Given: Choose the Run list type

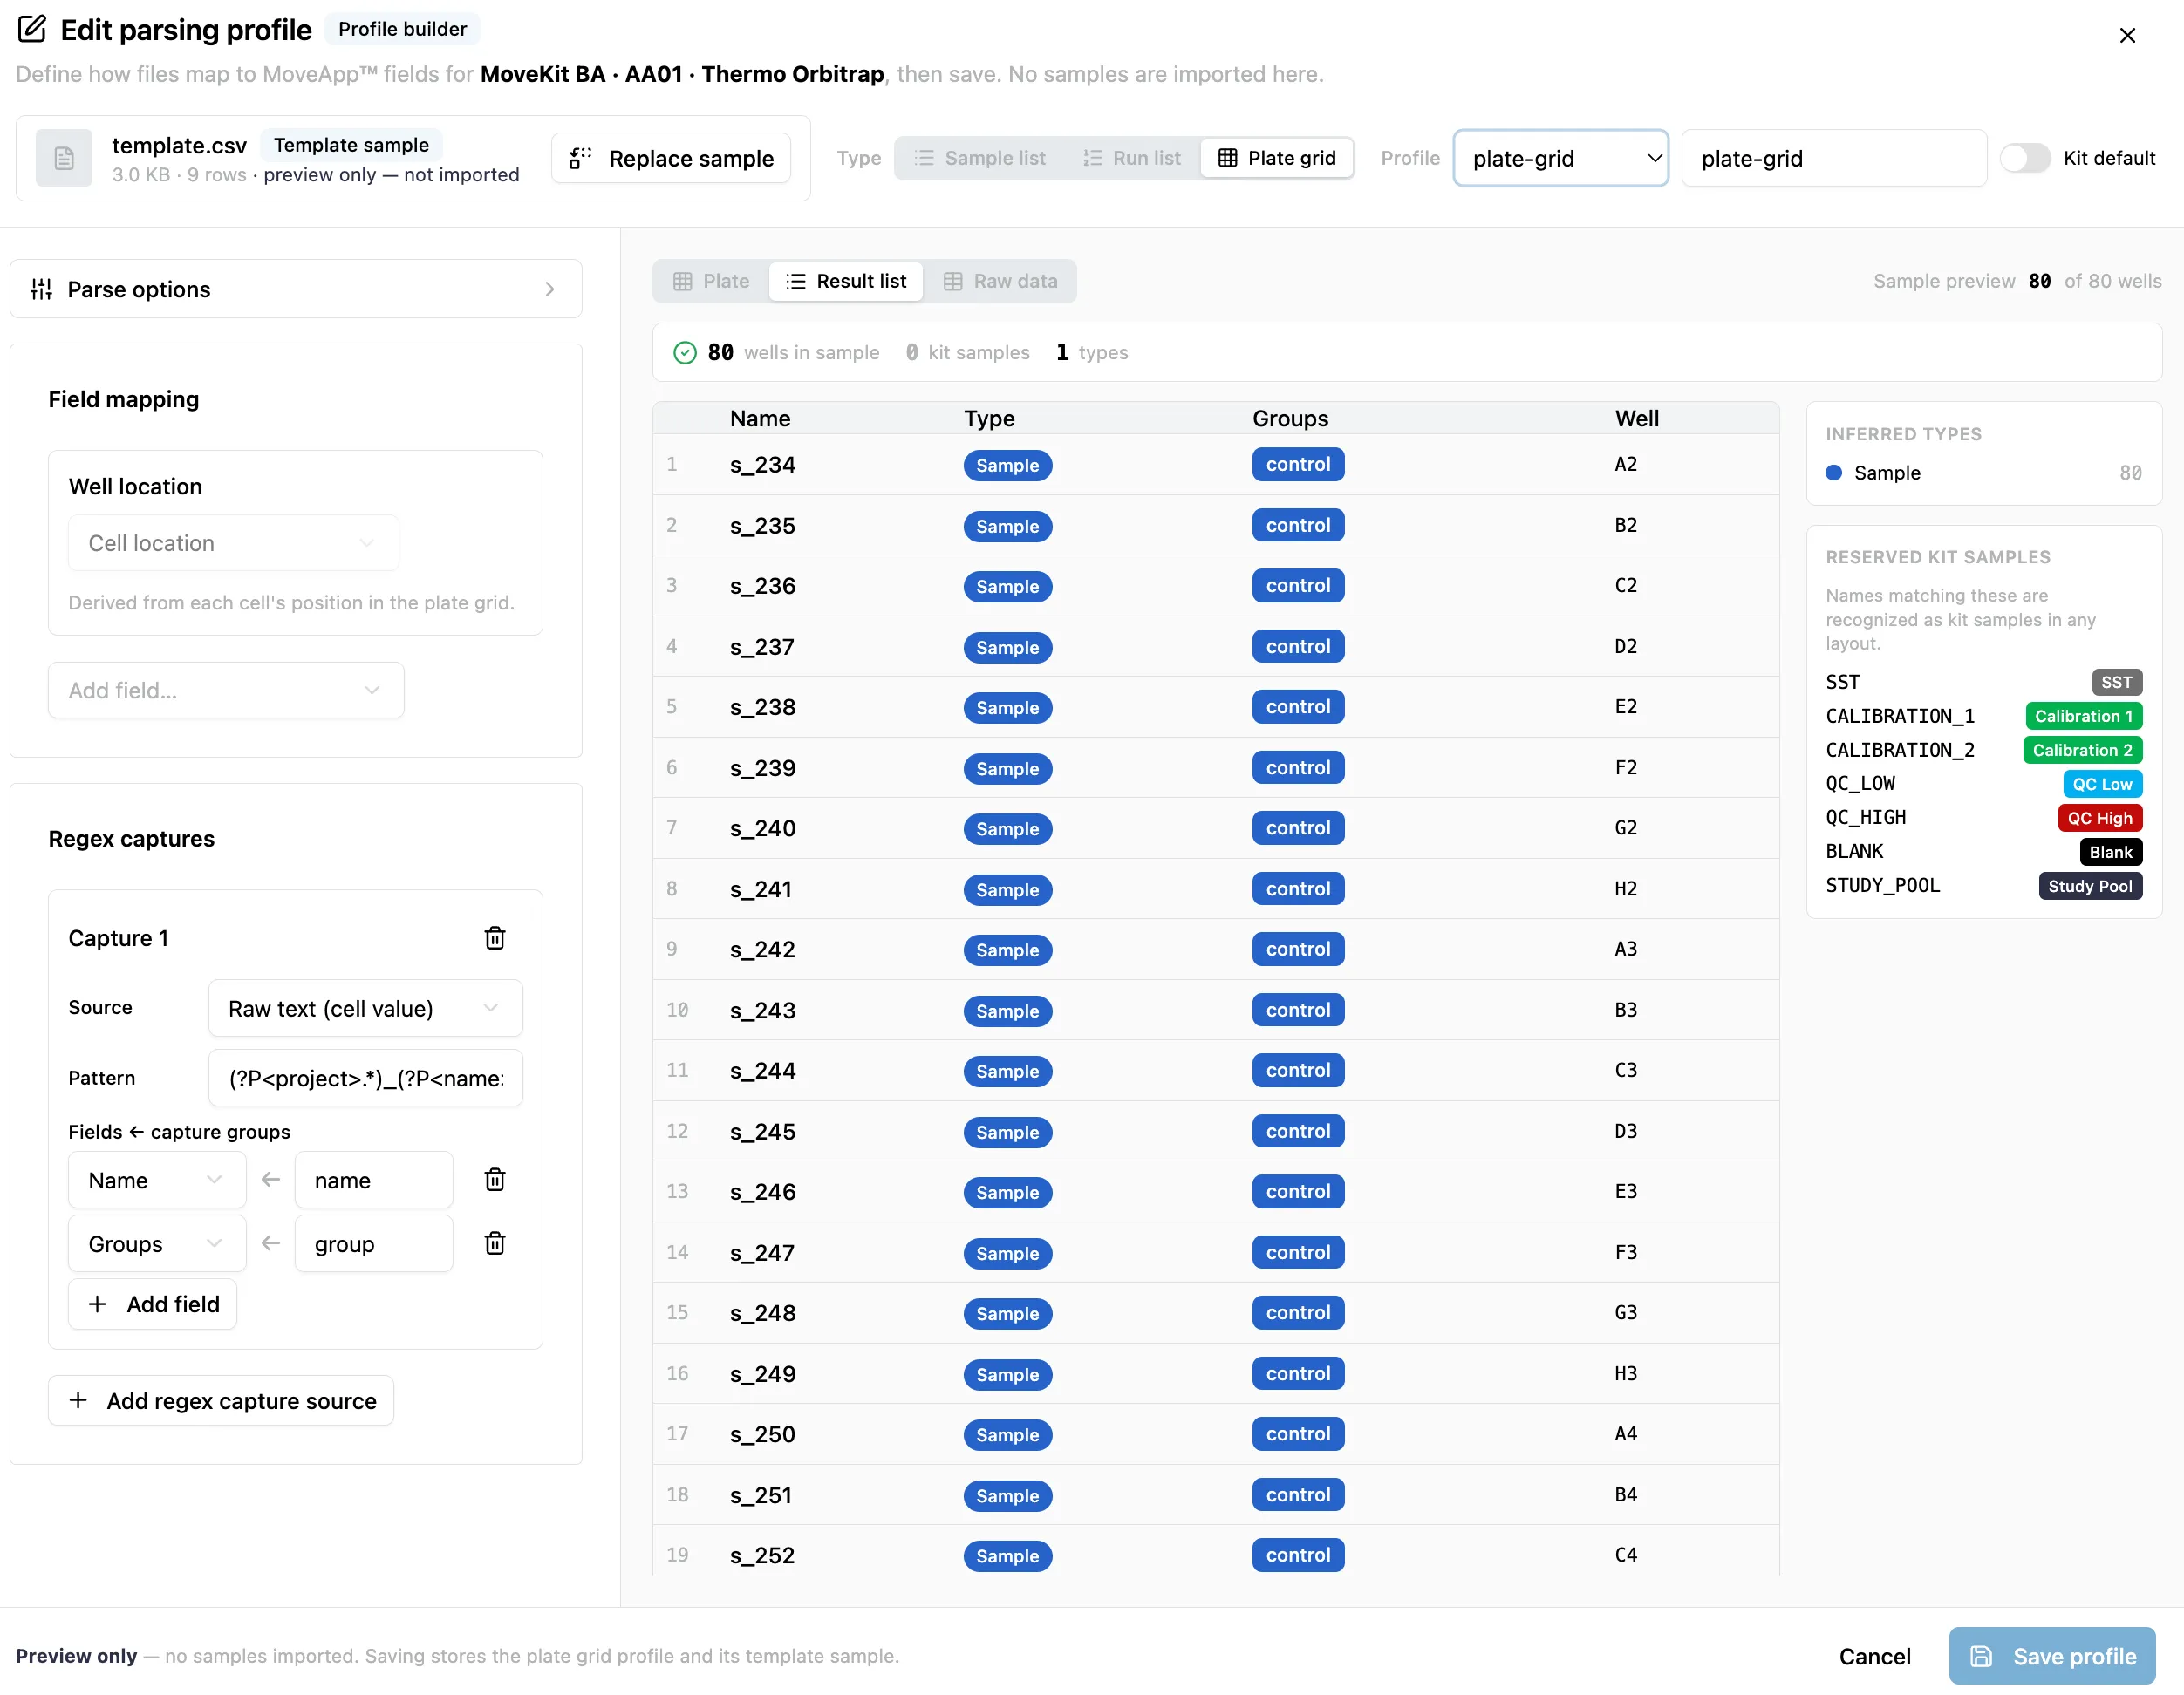Looking at the screenshot, I should coord(1131,158).
